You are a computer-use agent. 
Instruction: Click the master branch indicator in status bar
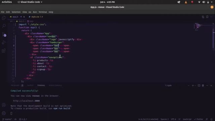[x=7, y=119]
